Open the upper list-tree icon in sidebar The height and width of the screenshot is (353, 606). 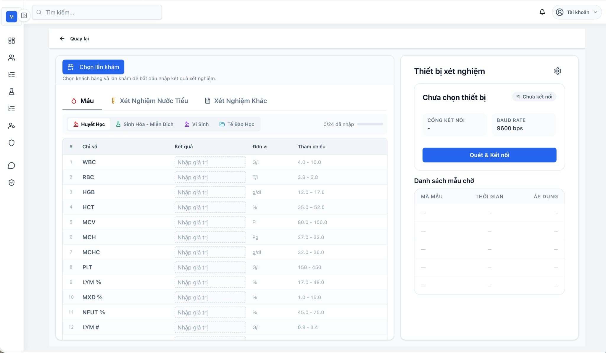12,75
